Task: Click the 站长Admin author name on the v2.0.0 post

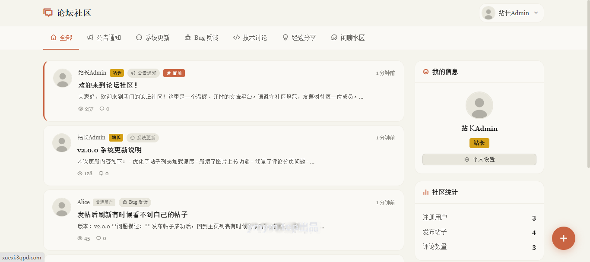Action: click(92, 137)
